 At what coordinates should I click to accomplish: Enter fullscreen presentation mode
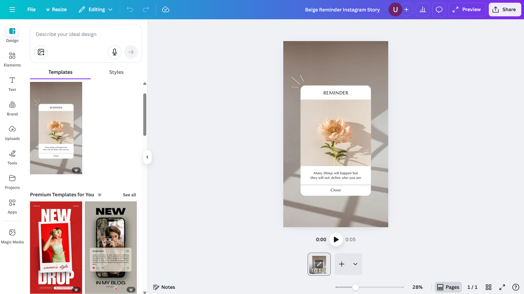pyautogui.click(x=502, y=287)
